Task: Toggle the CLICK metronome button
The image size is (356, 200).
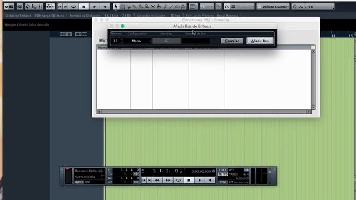Action: [x=222, y=170]
